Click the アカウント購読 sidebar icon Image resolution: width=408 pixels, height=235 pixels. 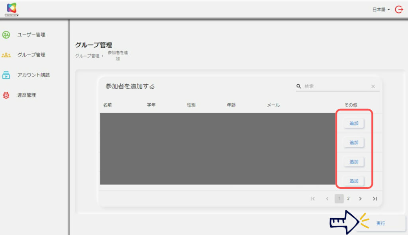(6, 75)
